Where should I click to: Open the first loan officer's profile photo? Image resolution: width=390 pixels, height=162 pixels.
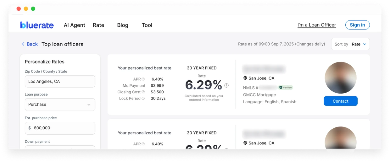(341, 78)
